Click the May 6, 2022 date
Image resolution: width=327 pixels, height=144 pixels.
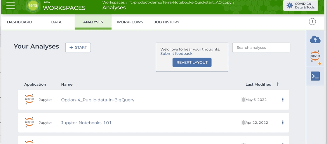click(x=256, y=100)
